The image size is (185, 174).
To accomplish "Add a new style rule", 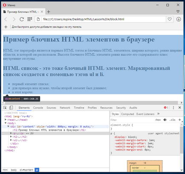I will pos(179,120).
